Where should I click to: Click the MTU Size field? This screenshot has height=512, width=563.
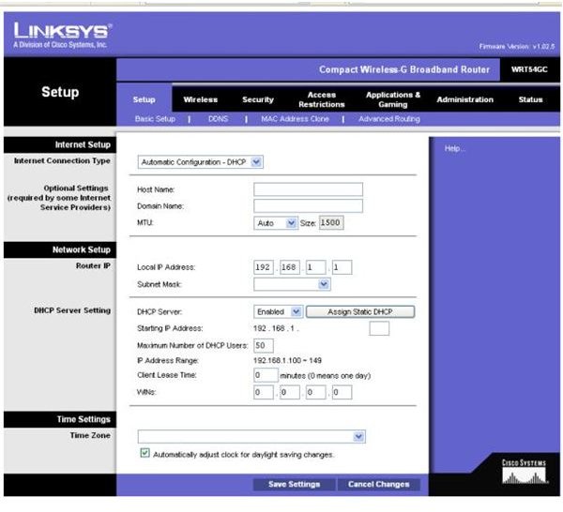point(331,222)
